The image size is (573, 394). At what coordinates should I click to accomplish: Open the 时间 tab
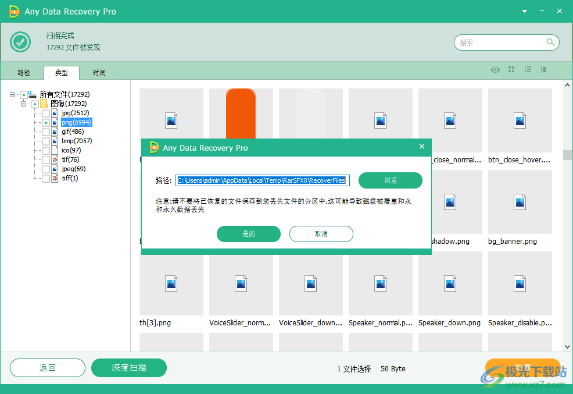click(99, 72)
